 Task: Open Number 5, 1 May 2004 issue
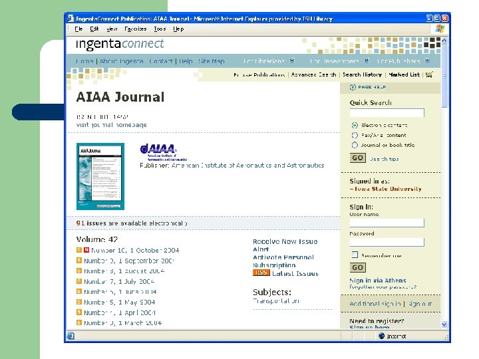point(120,302)
